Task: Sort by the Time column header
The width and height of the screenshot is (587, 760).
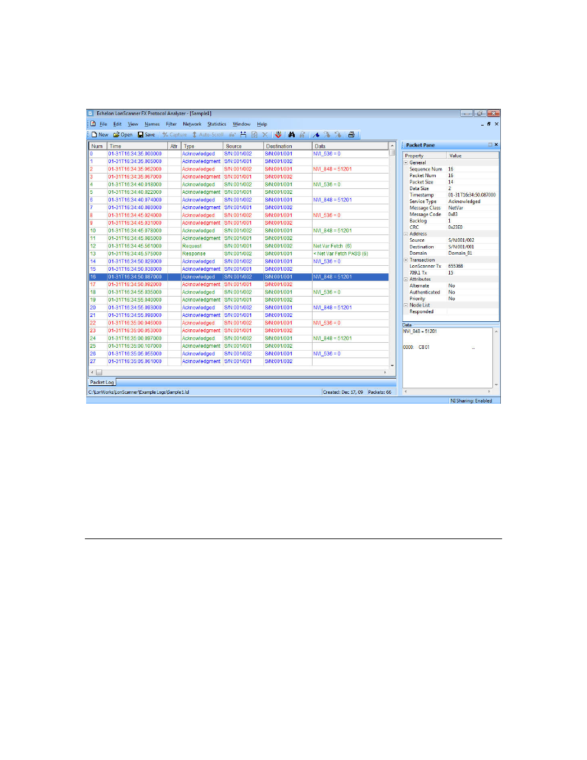Action: [x=138, y=146]
